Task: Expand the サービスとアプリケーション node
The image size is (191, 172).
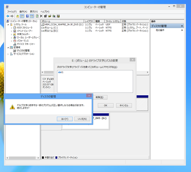Action: 8,54
